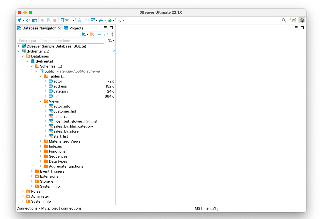This screenshot has width=322, height=219.
Task: Enable the navigator filter settings
Action: tap(110, 41)
